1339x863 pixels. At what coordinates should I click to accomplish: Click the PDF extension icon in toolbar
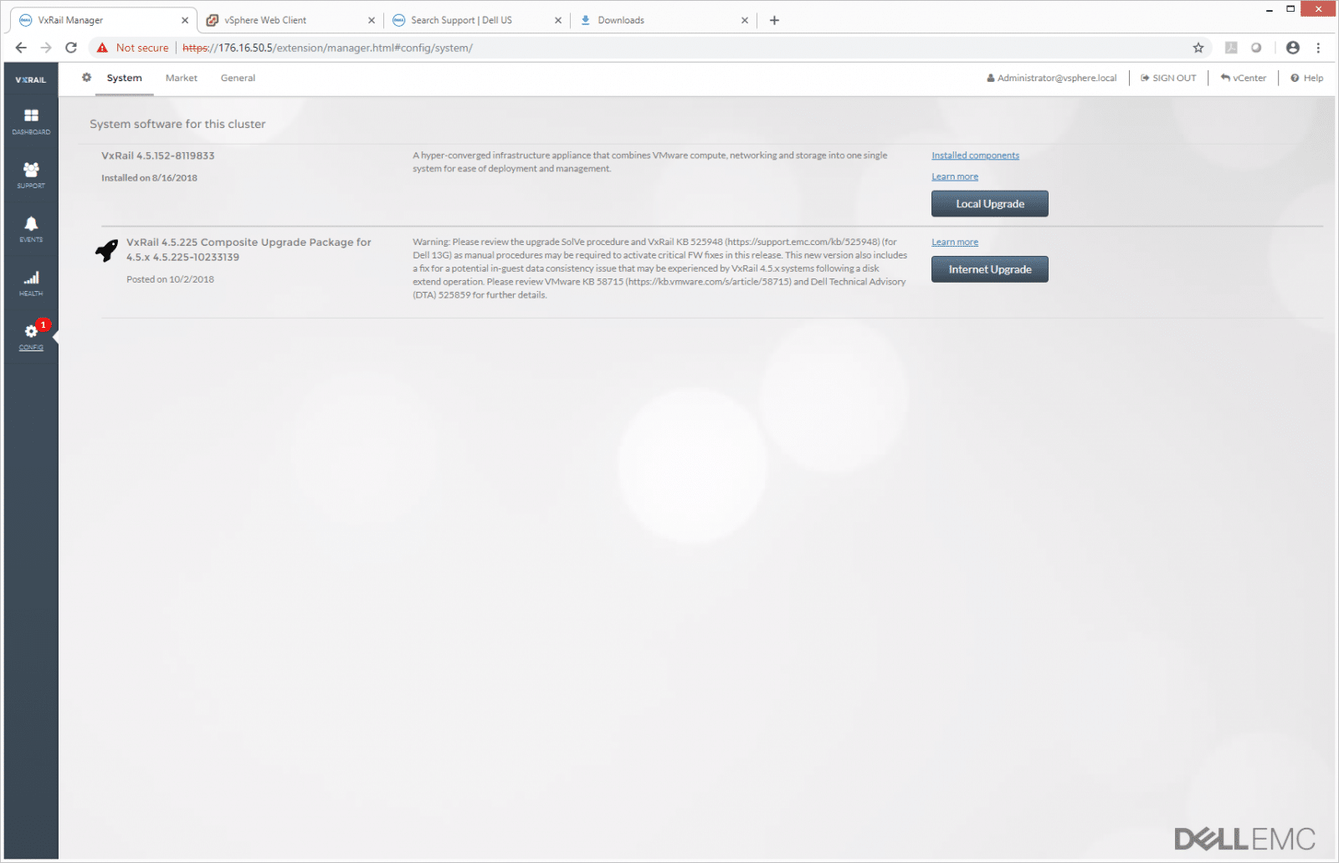[1231, 48]
